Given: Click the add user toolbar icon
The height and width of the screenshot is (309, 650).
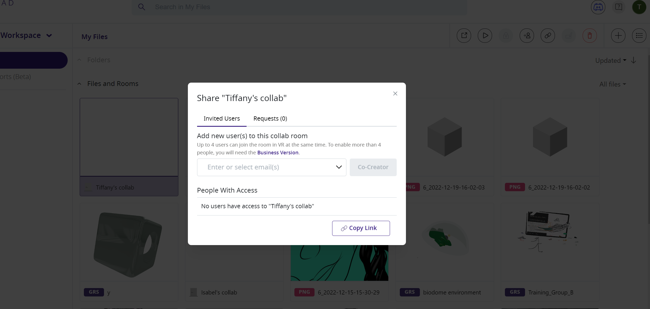Looking at the screenshot, I should point(527,35).
